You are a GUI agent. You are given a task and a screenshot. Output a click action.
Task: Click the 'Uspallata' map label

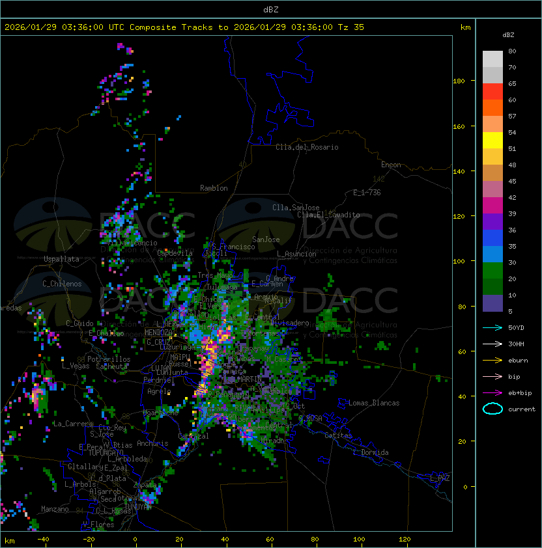(61, 259)
